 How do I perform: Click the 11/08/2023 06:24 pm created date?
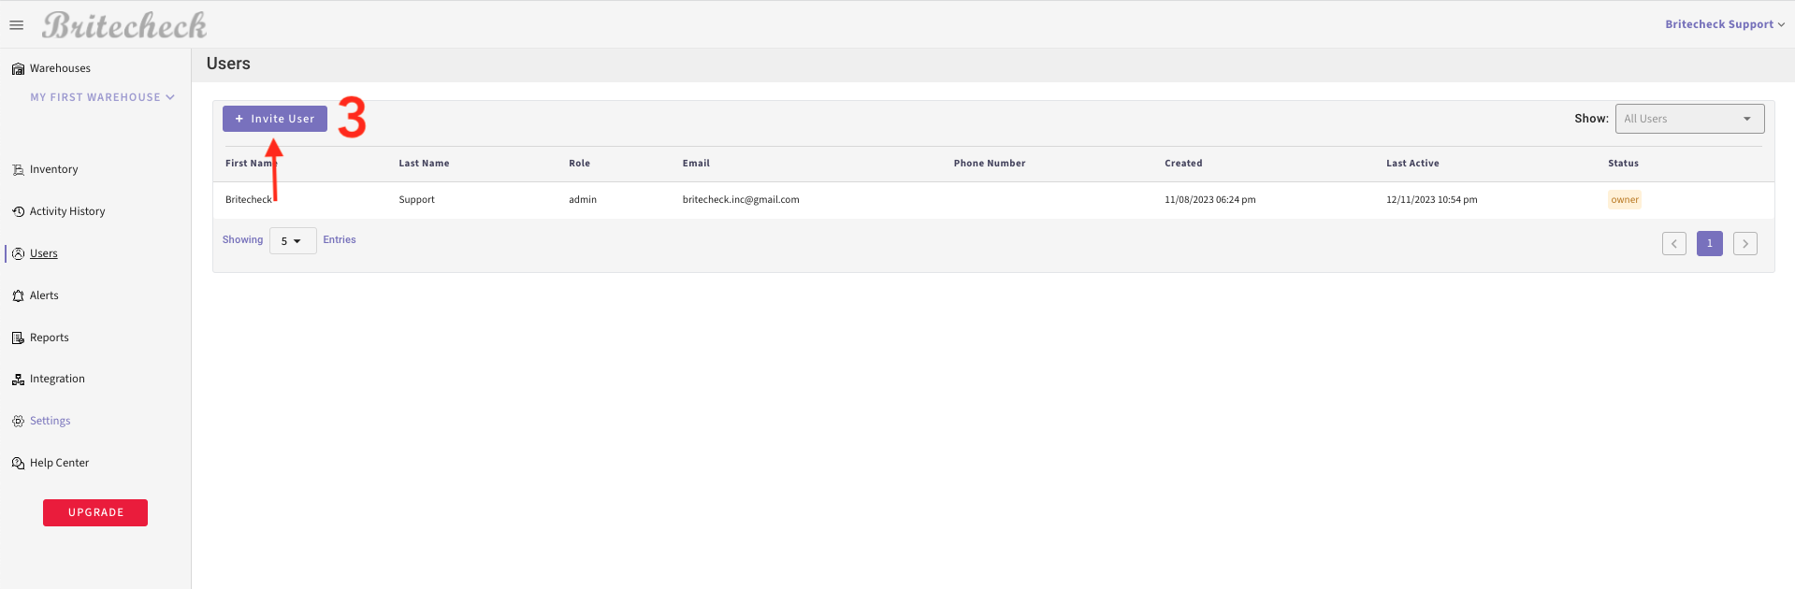[x=1210, y=199]
